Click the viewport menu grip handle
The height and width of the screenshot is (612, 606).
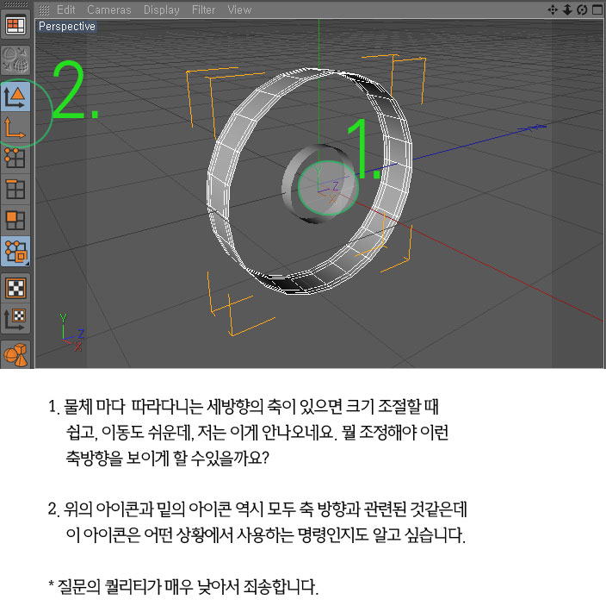point(44,10)
